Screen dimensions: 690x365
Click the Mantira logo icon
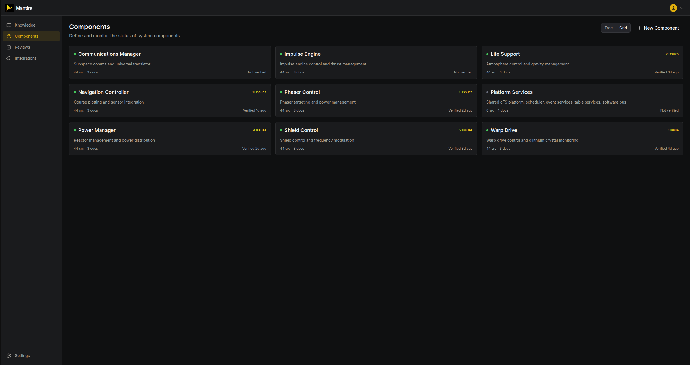[9, 8]
